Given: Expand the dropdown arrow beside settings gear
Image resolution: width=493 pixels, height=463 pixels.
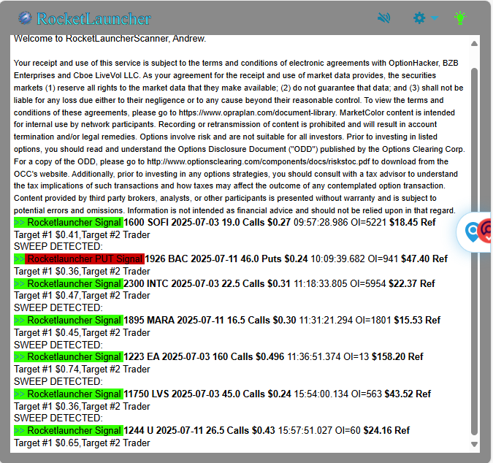Looking at the screenshot, I should (x=435, y=18).
